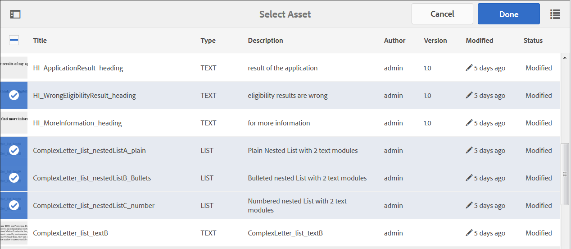Toggle the select-all checkbox in header
This screenshot has width=571, height=249.
coord(14,41)
